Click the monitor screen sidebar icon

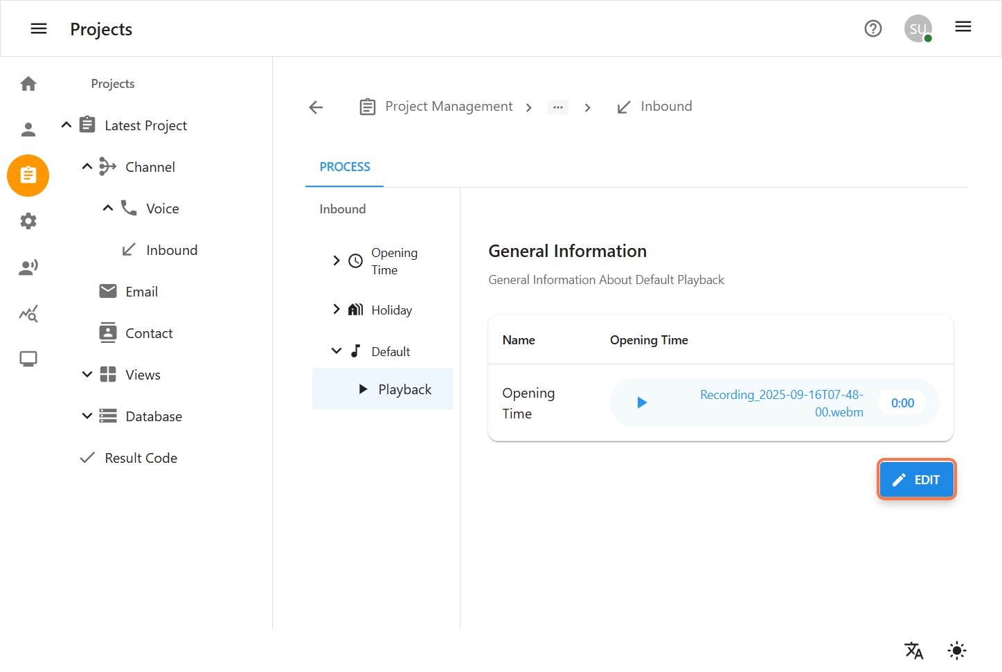pyautogui.click(x=28, y=359)
